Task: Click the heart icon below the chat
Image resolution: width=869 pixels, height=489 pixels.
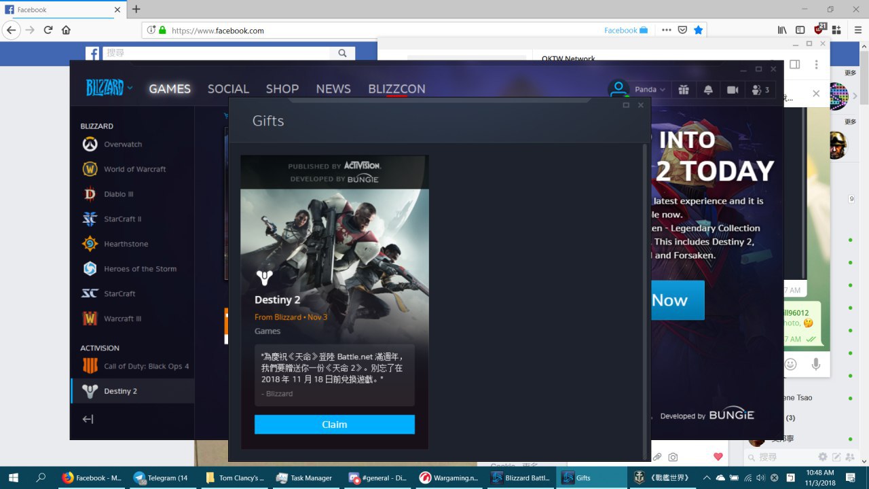Action: 718,457
